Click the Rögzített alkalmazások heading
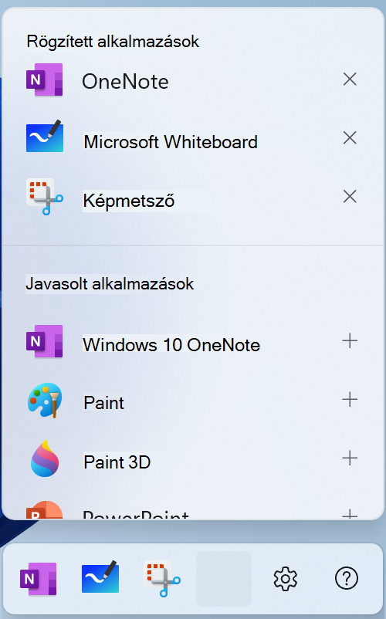 [113, 42]
